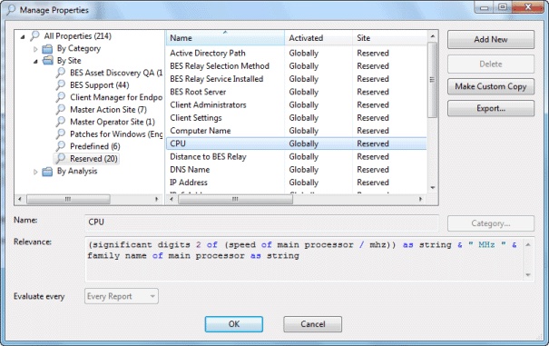Select the Distance to BES Relay row

click(296, 157)
